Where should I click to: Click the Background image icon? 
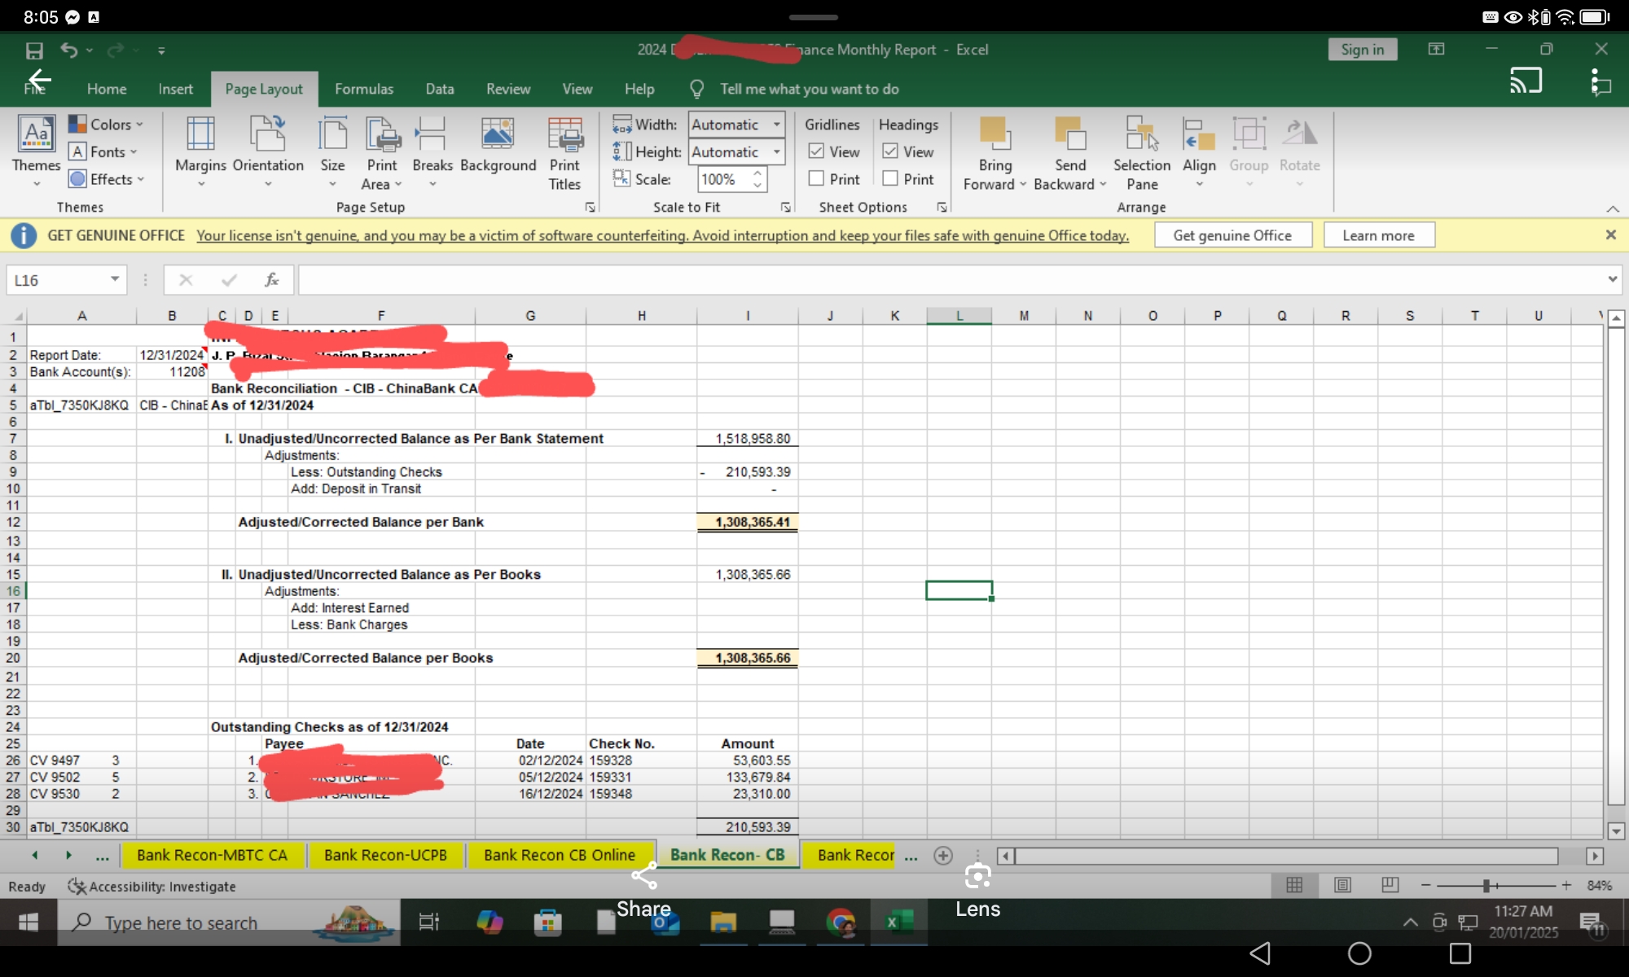pos(498,134)
